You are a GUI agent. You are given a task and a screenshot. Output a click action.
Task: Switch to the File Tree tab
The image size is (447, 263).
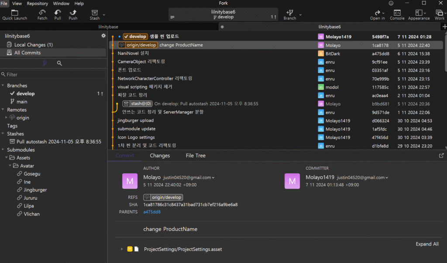195,156
